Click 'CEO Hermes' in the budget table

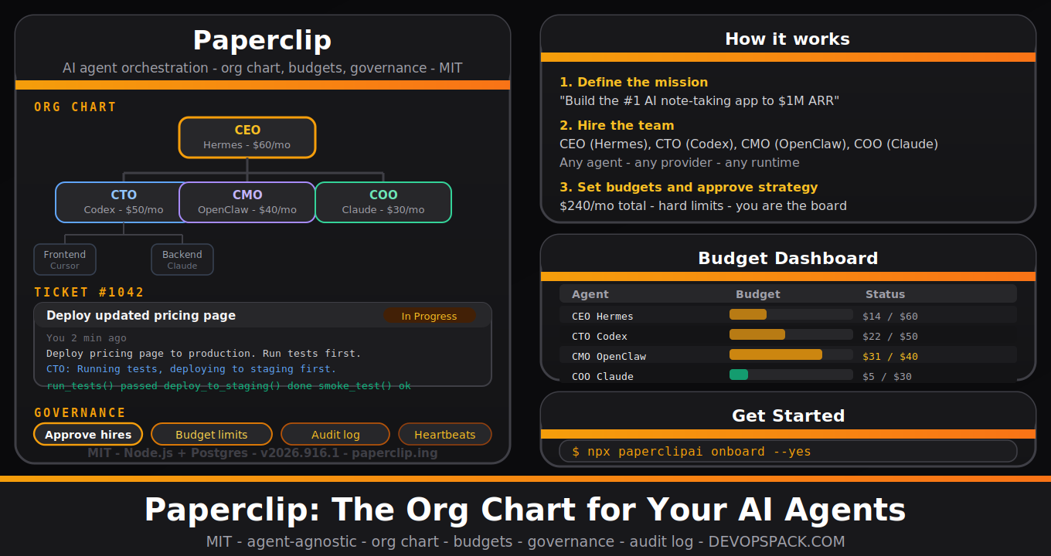(603, 316)
